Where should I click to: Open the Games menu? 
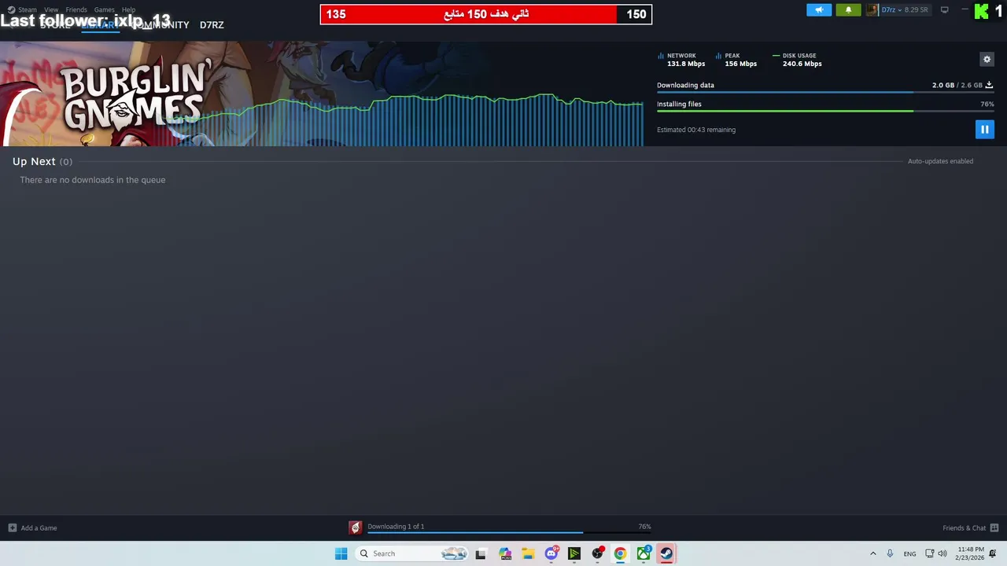point(105,10)
